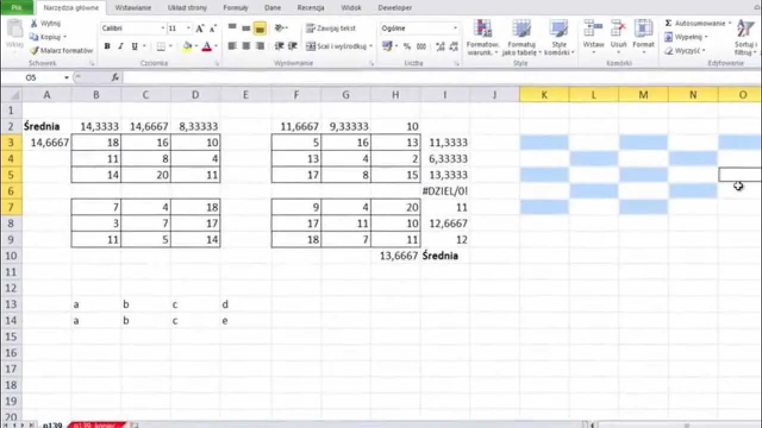
Task: Toggle middle vertical alignment
Action: (246, 28)
